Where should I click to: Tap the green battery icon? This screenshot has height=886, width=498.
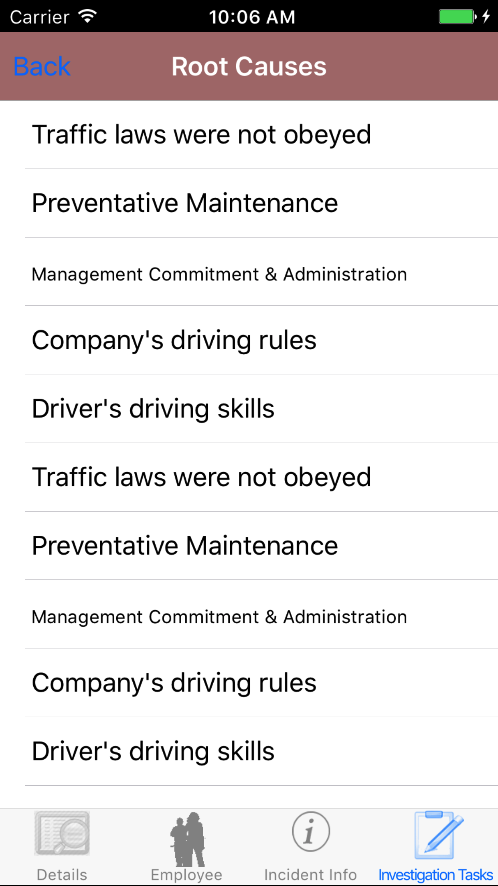point(457,17)
